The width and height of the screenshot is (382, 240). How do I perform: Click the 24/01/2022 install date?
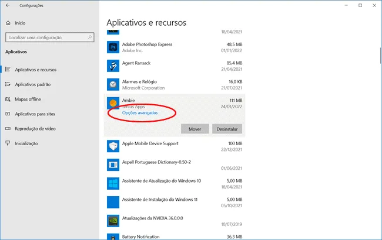pyautogui.click(x=232, y=107)
